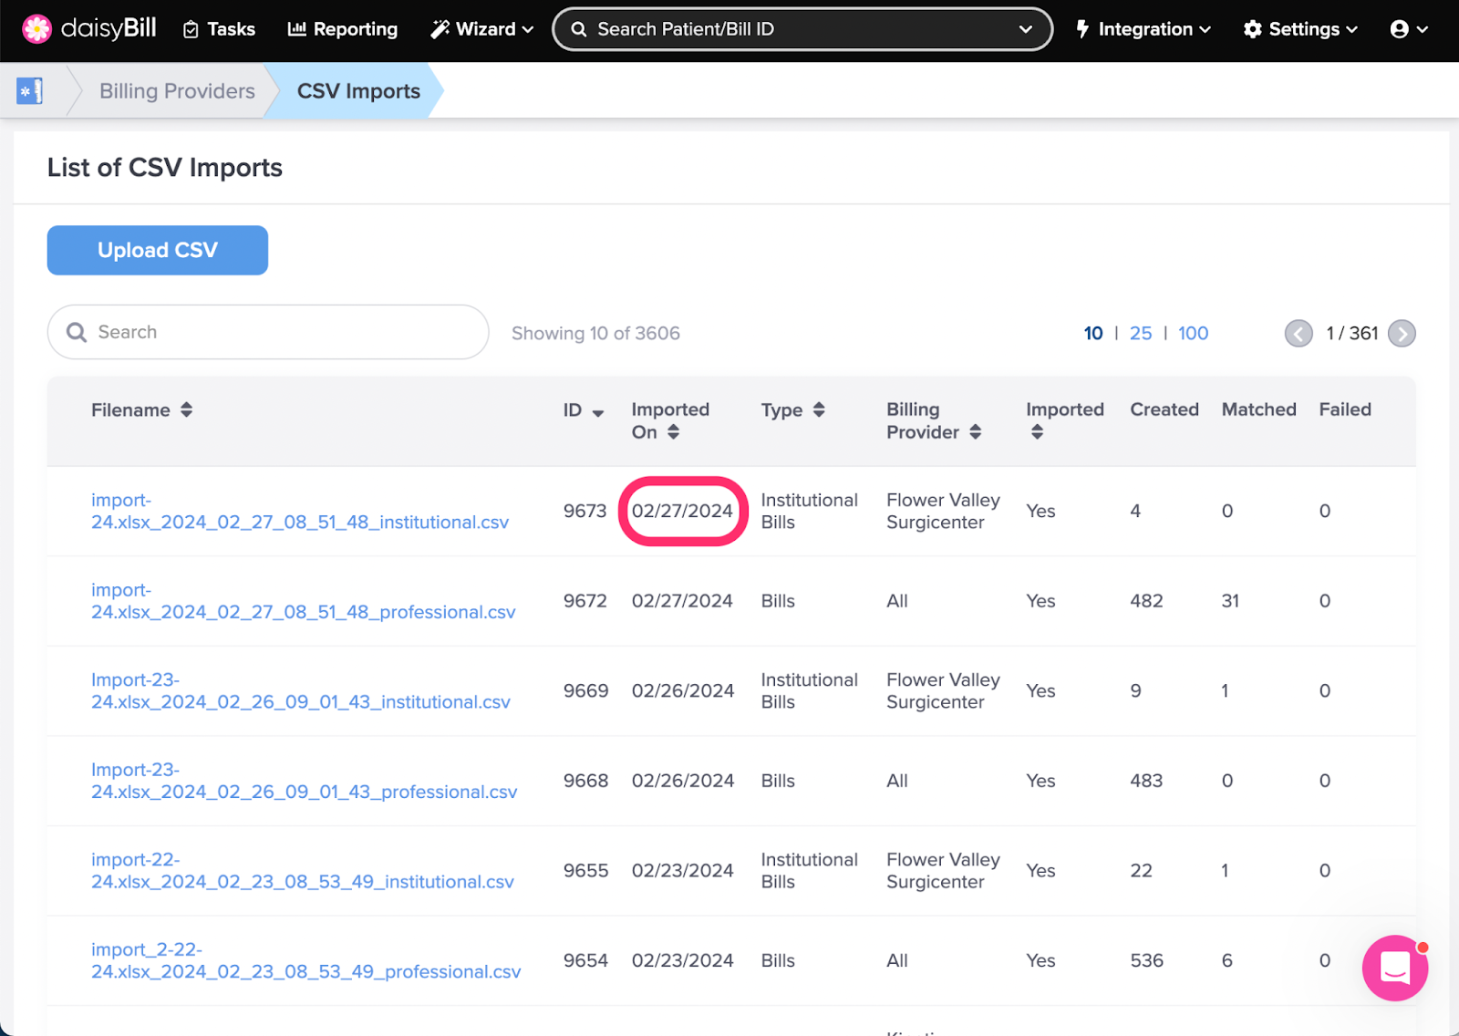Go to Billing Providers breadcrumb
Viewport: 1459px width, 1036px height.
(x=177, y=91)
